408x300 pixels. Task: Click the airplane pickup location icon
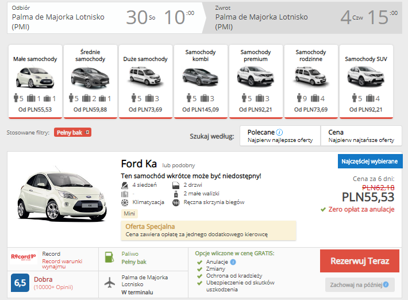pyautogui.click(x=110, y=283)
